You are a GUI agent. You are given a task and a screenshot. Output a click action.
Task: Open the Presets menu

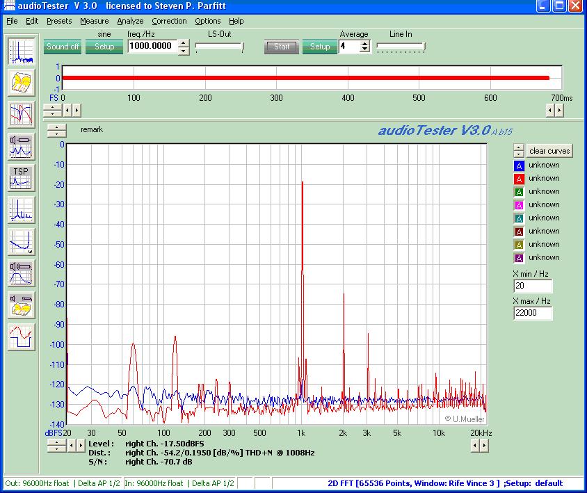59,21
